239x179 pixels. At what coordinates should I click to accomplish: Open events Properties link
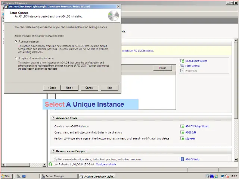click(x=191, y=71)
